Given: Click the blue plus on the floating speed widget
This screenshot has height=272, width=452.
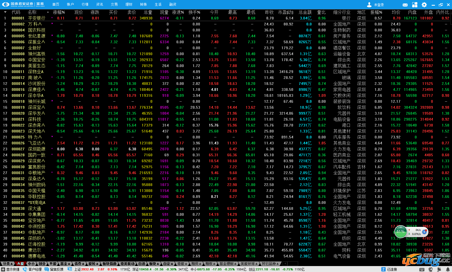Looking at the screenshot, I should click(424, 232).
